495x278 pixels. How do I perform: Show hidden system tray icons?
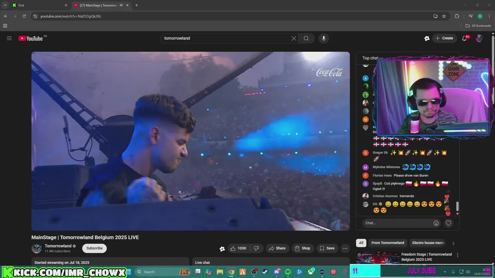[445, 272]
